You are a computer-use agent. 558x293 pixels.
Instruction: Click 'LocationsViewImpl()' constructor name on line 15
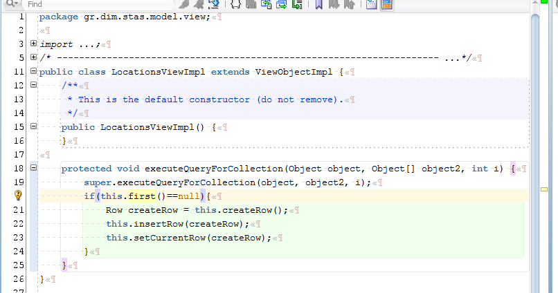tap(152, 128)
